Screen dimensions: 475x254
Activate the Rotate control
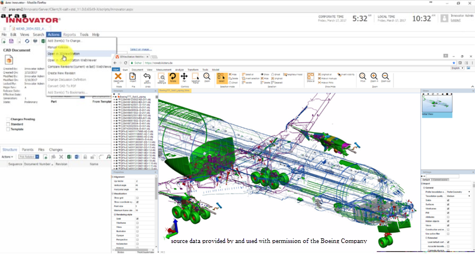(173, 78)
